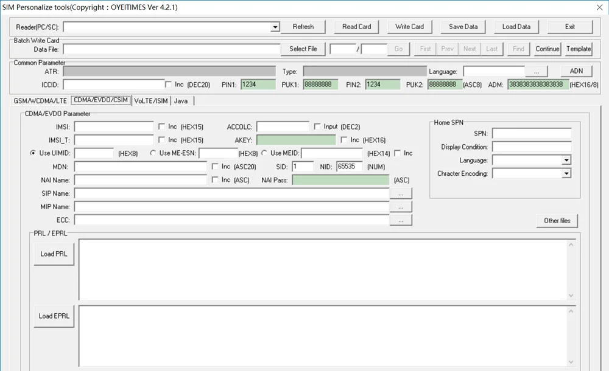Open browse button next to SIP Name
609x371 pixels.
pyautogui.click(x=401, y=193)
